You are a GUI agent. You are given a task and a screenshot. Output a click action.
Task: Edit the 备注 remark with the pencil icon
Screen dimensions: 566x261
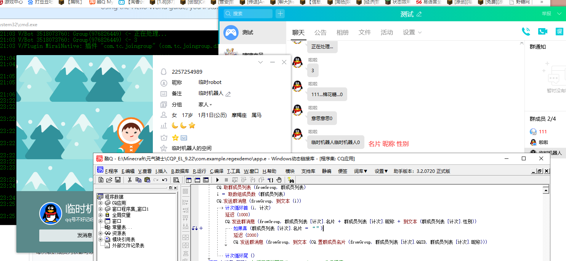coord(228,94)
